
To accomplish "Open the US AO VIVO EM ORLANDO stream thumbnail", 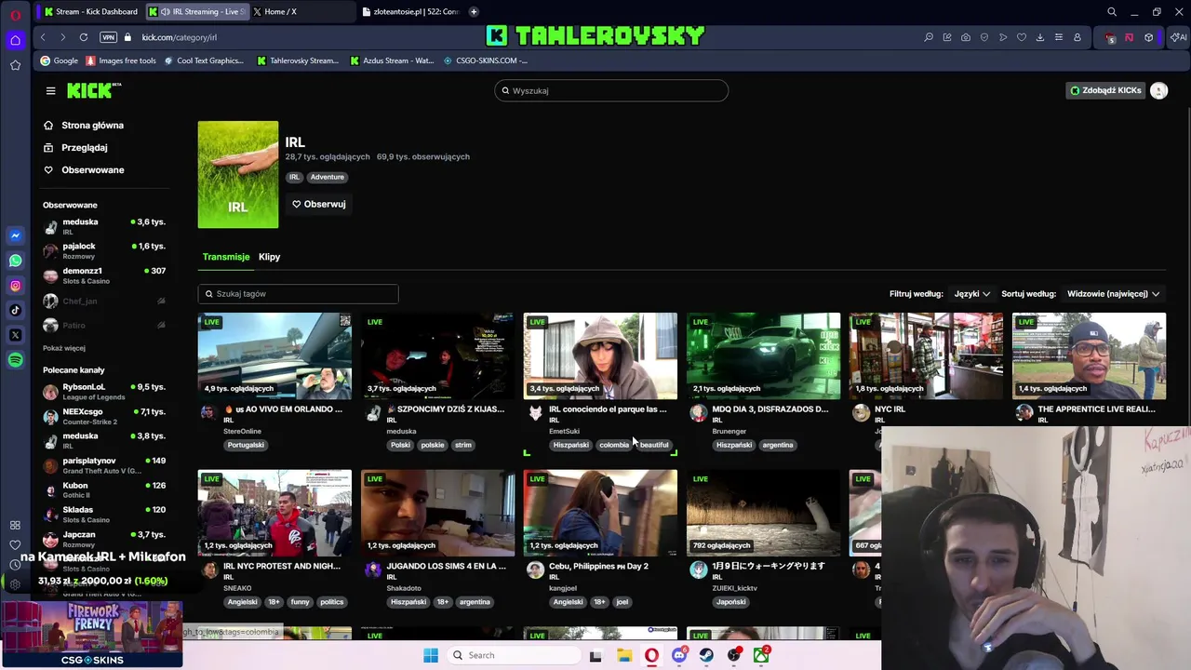I will (x=274, y=355).
